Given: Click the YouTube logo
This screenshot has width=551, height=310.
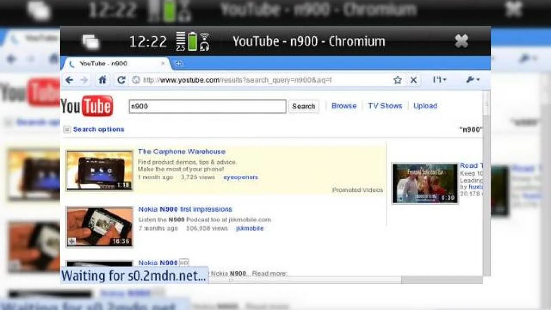Looking at the screenshot, I should pos(87,106).
